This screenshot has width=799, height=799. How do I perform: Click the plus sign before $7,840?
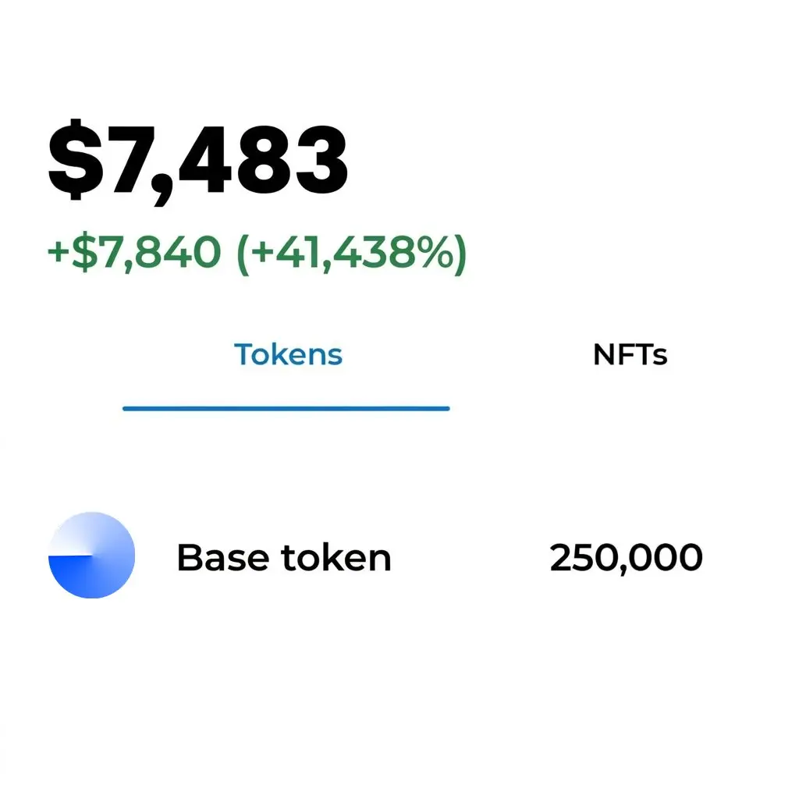point(58,254)
